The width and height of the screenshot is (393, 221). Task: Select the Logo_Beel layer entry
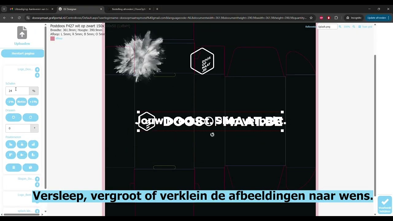coord(24,195)
